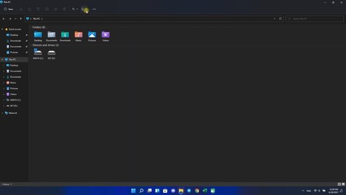
Task: Open Telegram from the taskbar
Action: [x=189, y=191]
